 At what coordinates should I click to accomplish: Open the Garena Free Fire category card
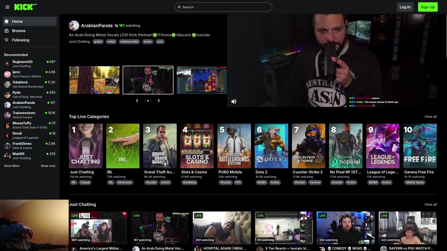420,146
